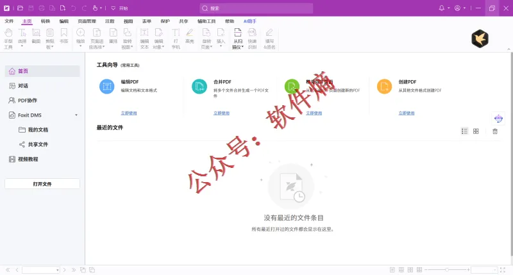Click the zoom slider handle in status bar
This screenshot has height=275, width=513.
pos(446,270)
